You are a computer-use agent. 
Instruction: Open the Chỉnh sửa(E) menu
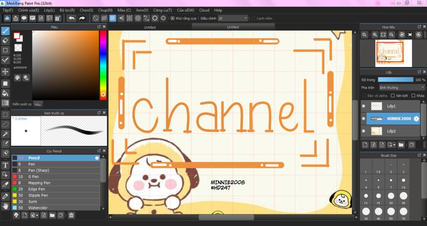28,10
